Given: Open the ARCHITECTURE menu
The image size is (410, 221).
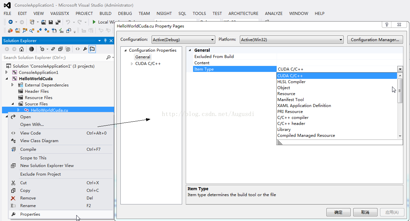Looking at the screenshot, I should (243, 13).
